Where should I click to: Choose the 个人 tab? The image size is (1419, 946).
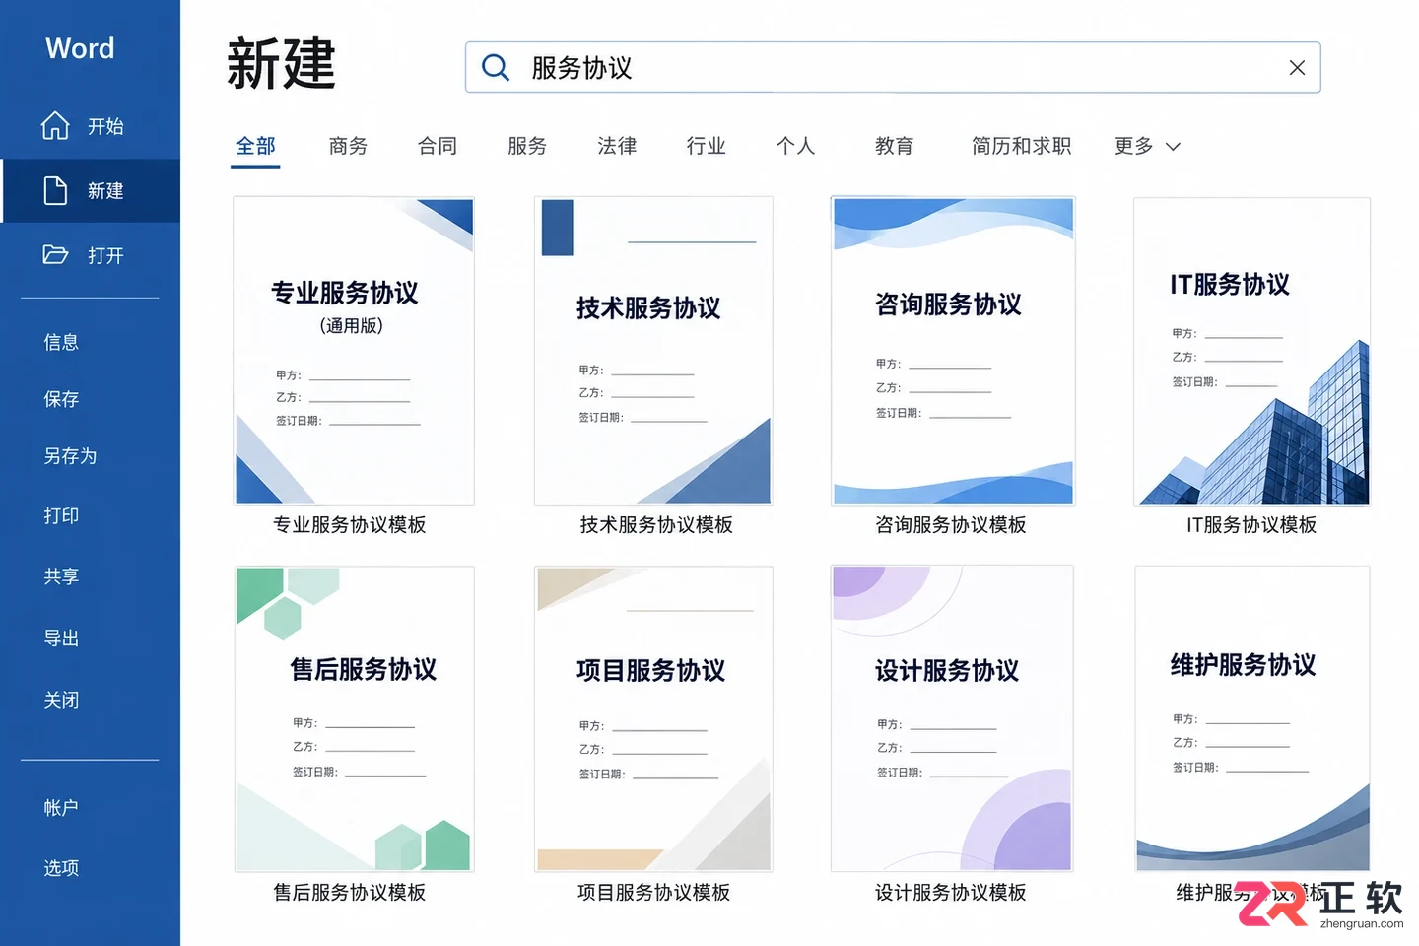[x=795, y=146]
